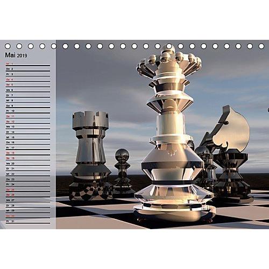
Task: Select the 'So 26' day row
Action: click(28, 195)
